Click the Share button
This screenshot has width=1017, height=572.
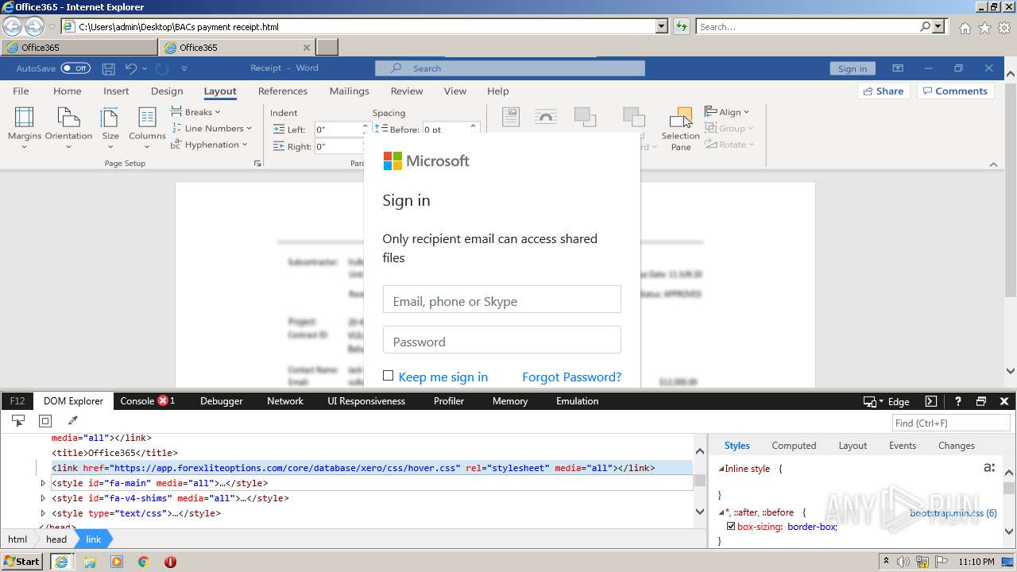pyautogui.click(x=884, y=91)
